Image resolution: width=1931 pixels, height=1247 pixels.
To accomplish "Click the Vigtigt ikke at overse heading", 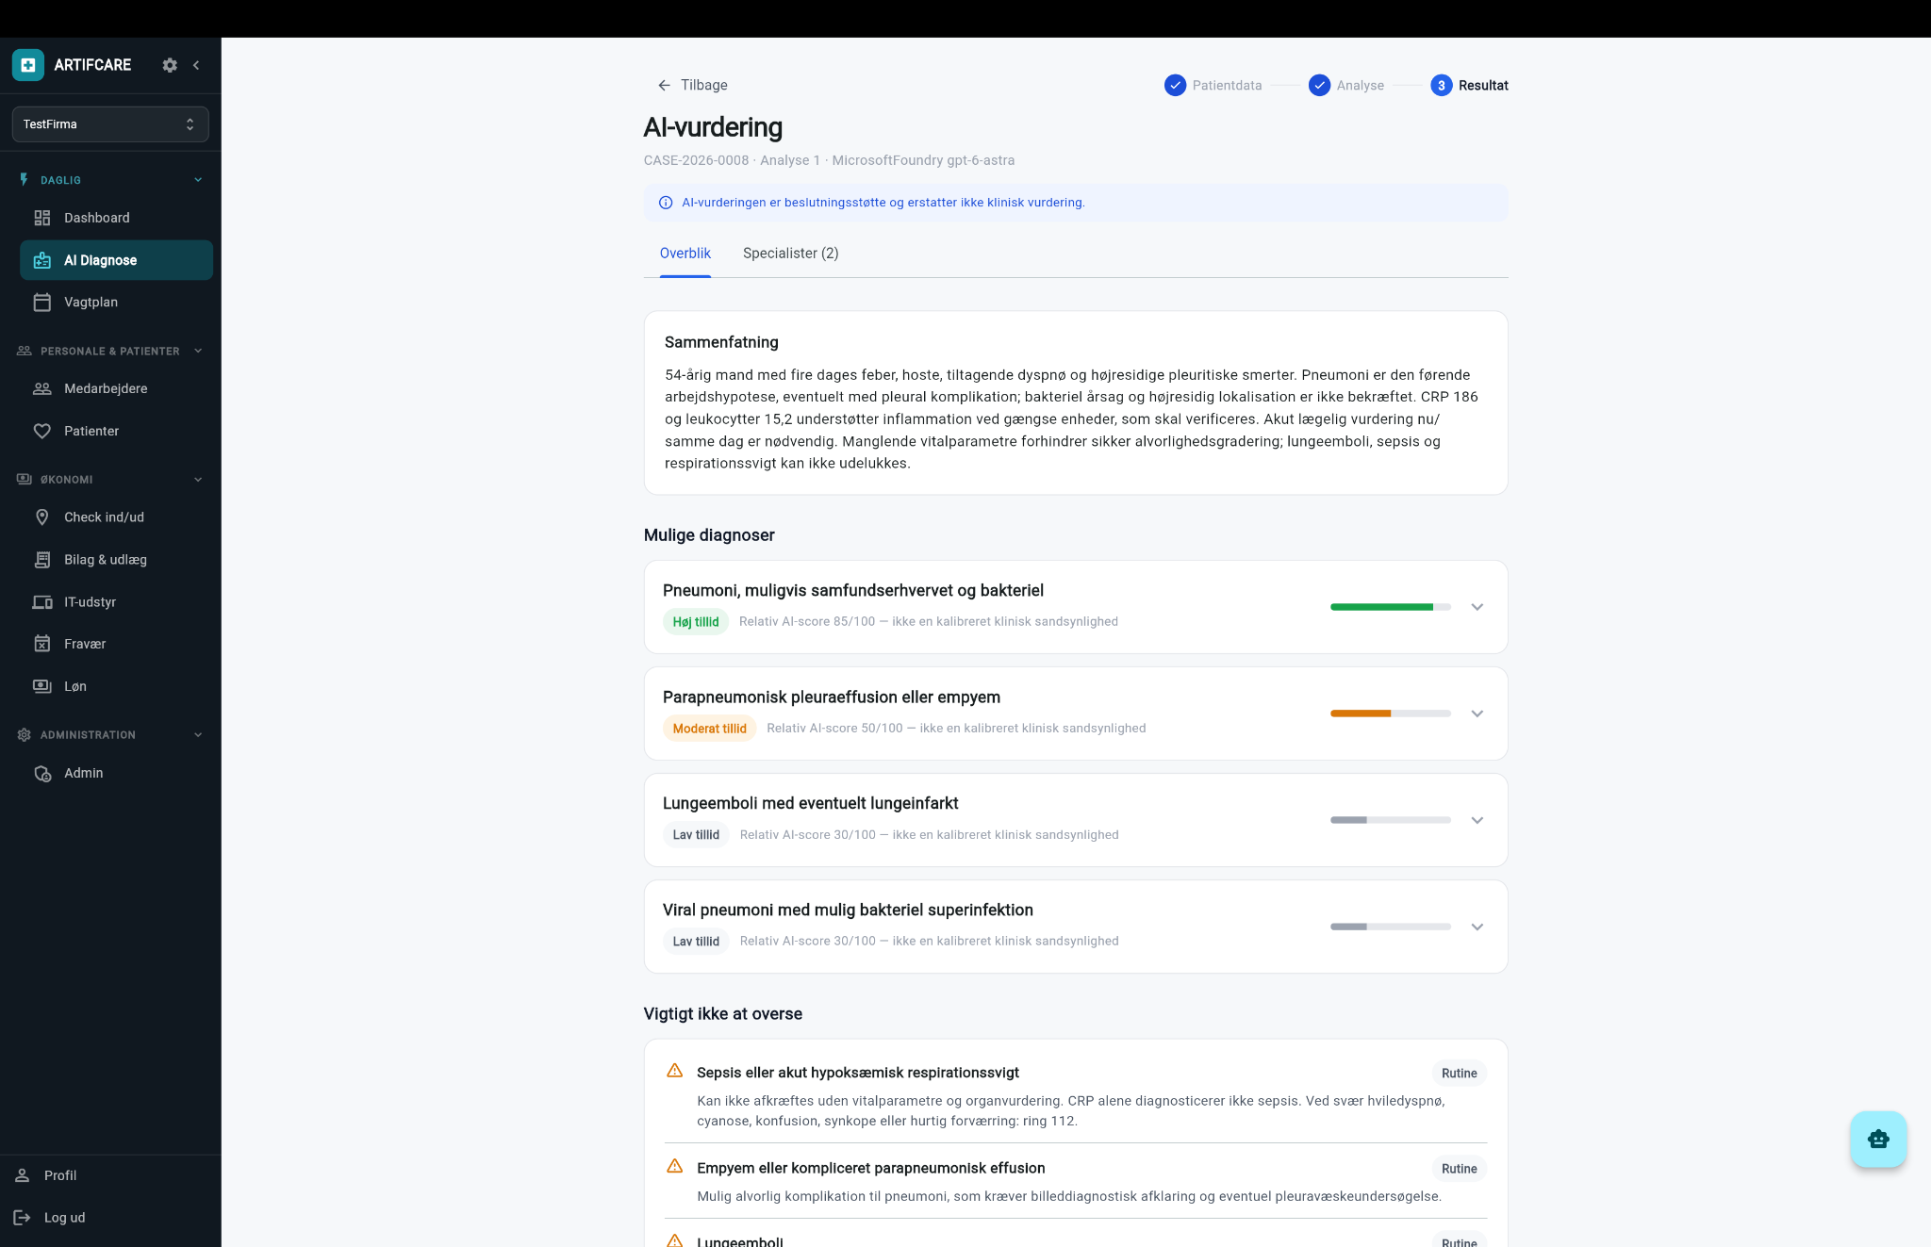I will (723, 1014).
